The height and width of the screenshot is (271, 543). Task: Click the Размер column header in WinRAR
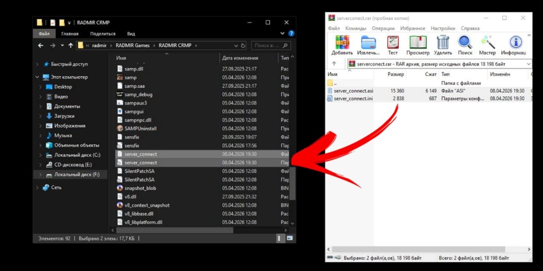point(395,74)
